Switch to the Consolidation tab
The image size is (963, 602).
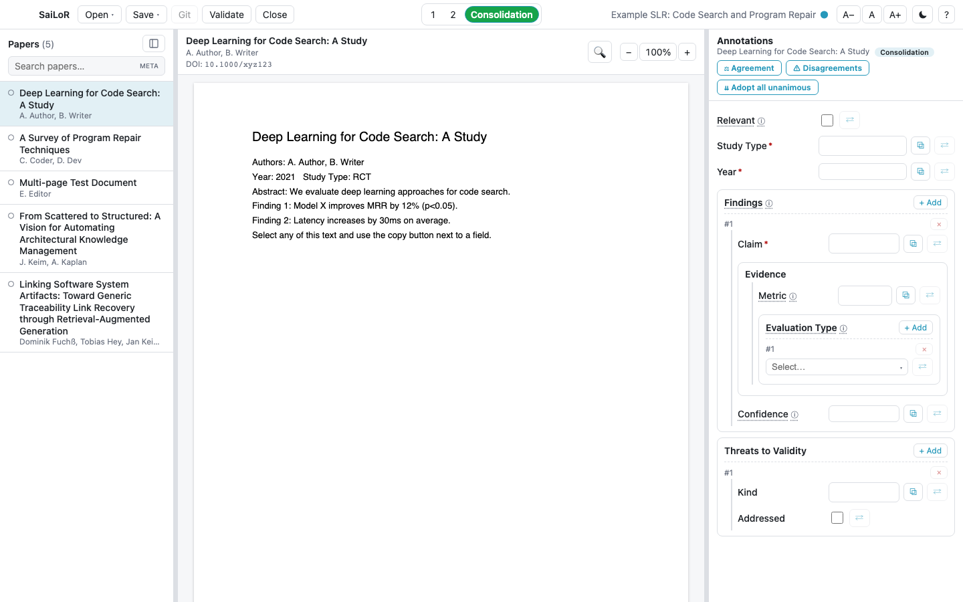502,15
